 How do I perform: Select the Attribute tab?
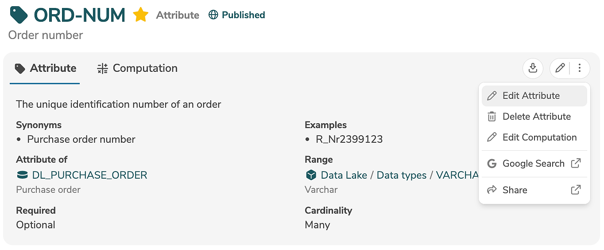[x=45, y=68]
